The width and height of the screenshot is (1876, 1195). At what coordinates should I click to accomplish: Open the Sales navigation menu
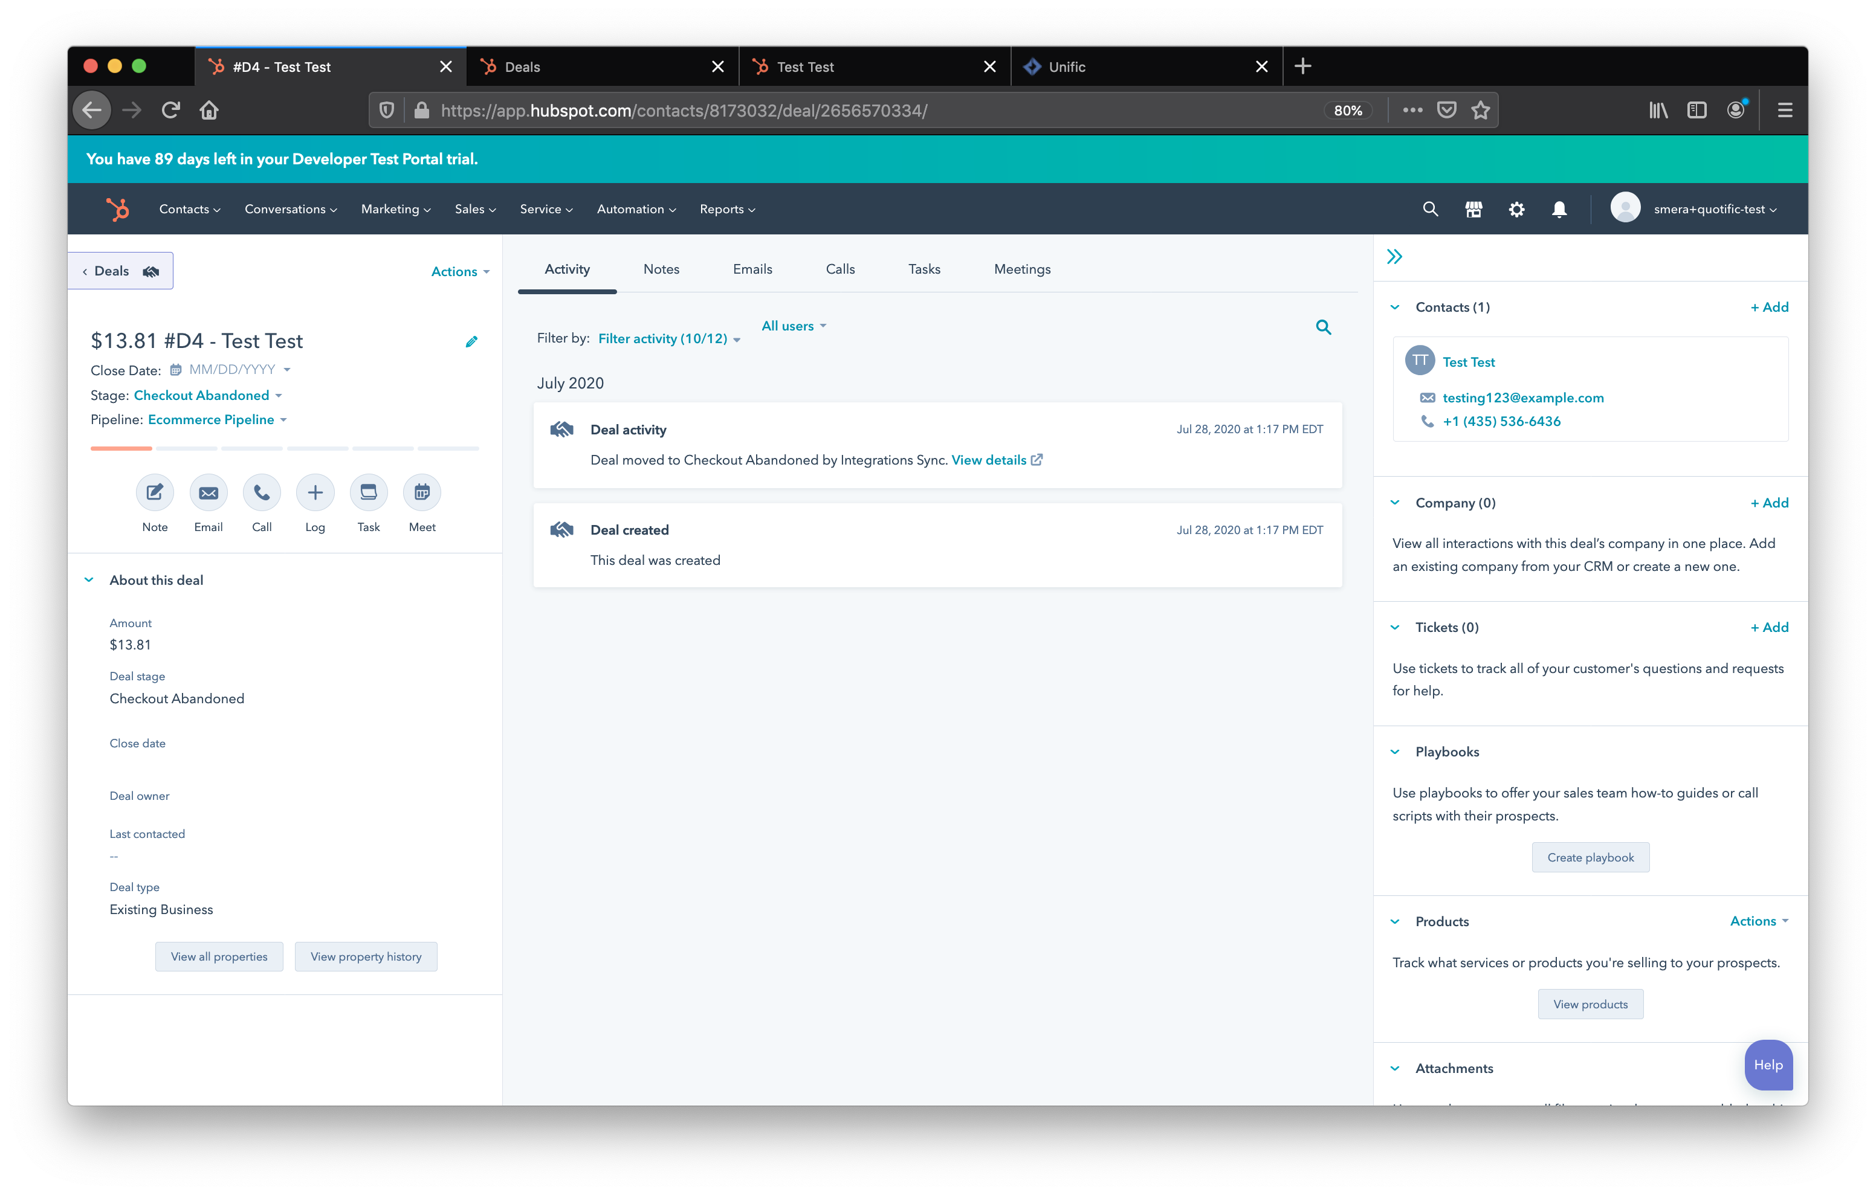(x=474, y=209)
